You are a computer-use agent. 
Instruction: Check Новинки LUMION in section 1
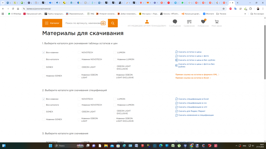click(x=115, y=59)
